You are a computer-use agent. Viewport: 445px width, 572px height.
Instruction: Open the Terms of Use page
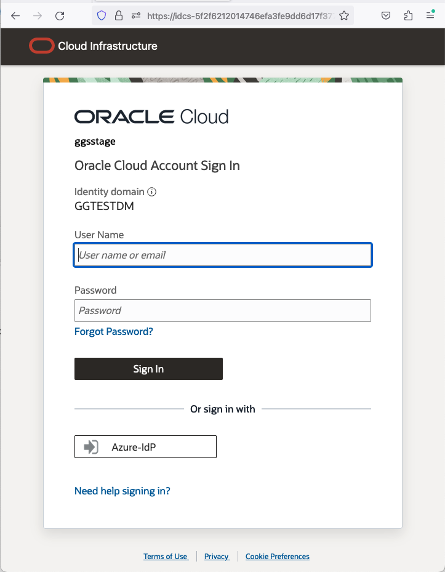click(166, 556)
